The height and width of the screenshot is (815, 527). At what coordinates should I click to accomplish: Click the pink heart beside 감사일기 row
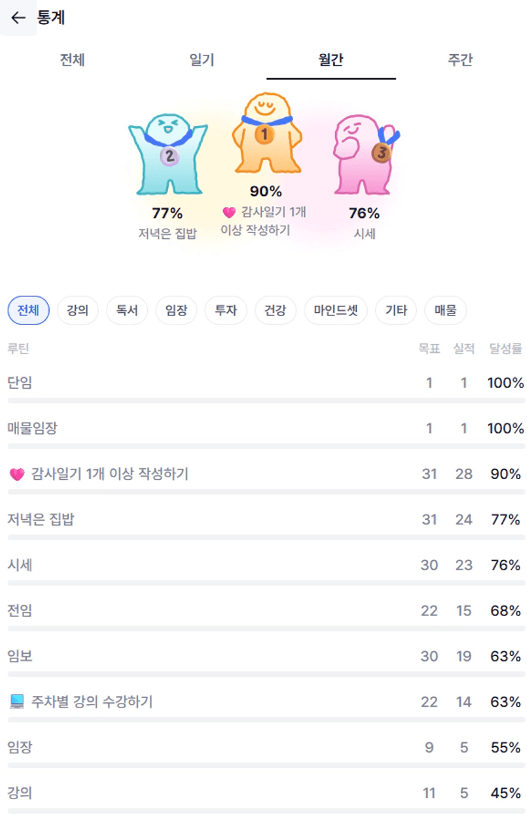(17, 474)
